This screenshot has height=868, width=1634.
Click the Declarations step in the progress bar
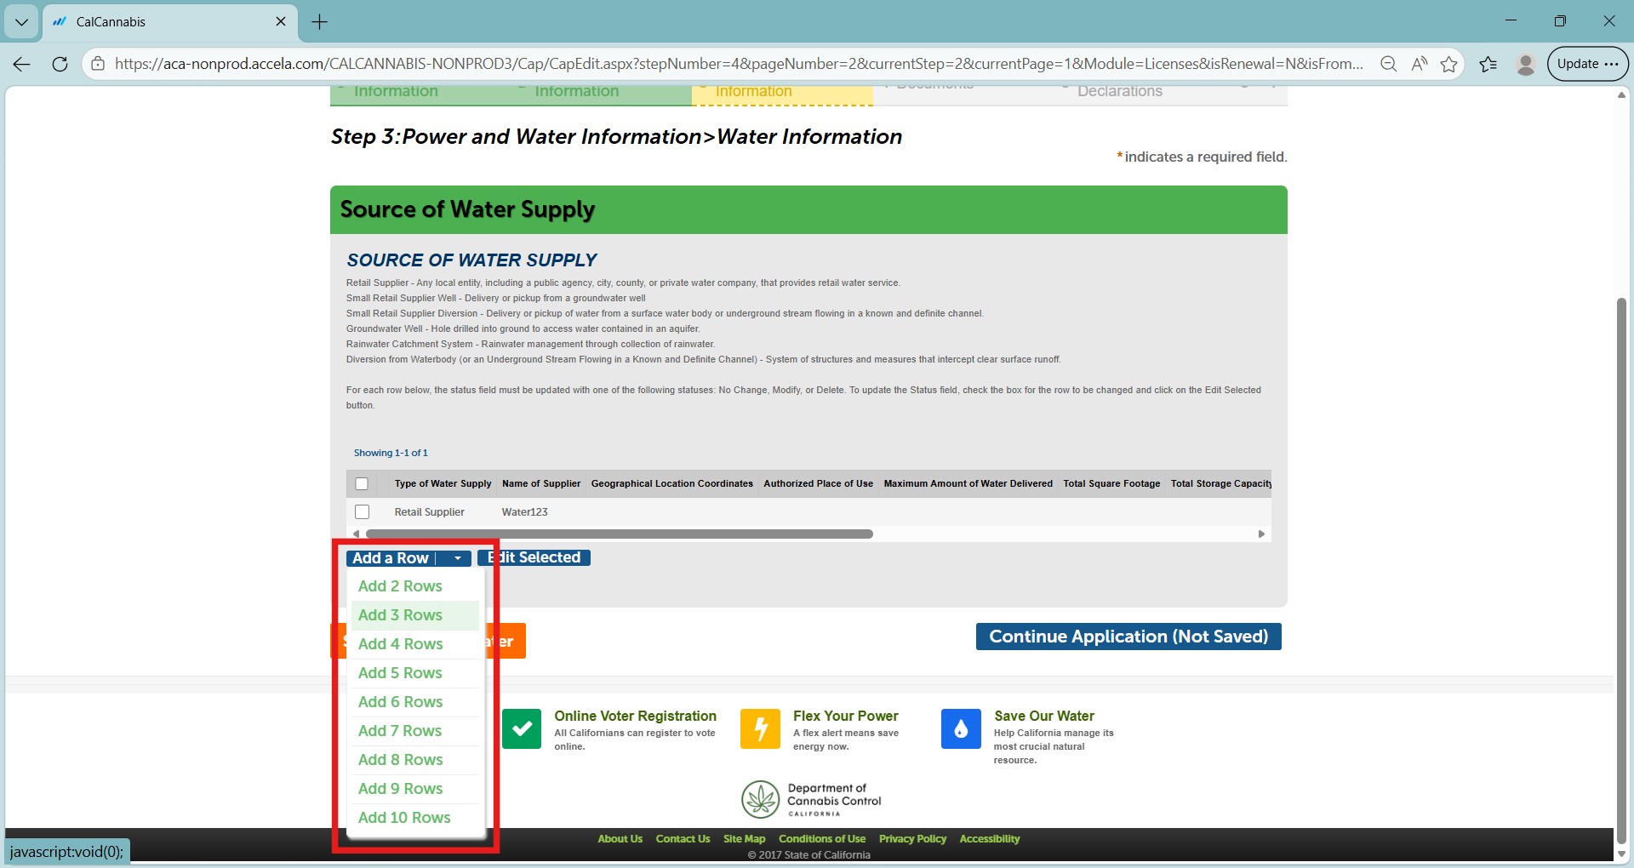click(1119, 91)
